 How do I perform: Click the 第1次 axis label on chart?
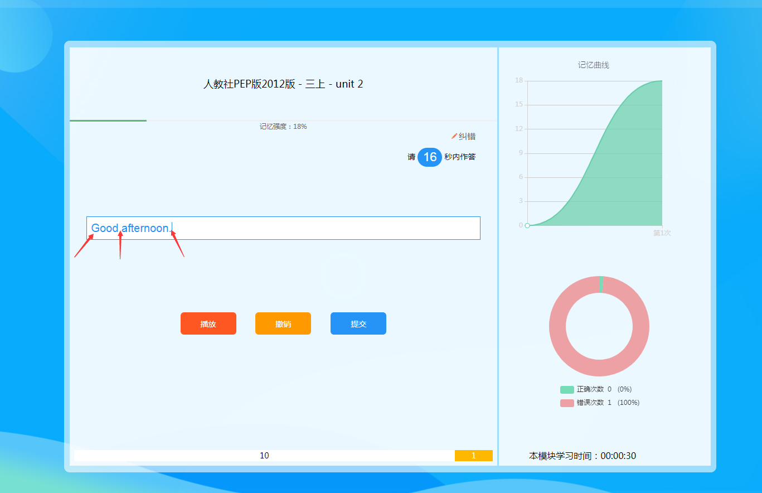pos(662,233)
